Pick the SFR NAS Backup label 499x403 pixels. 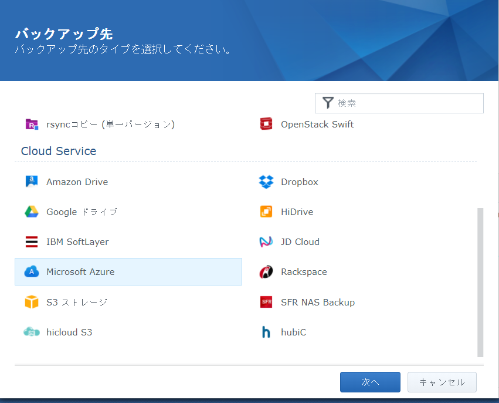point(318,302)
